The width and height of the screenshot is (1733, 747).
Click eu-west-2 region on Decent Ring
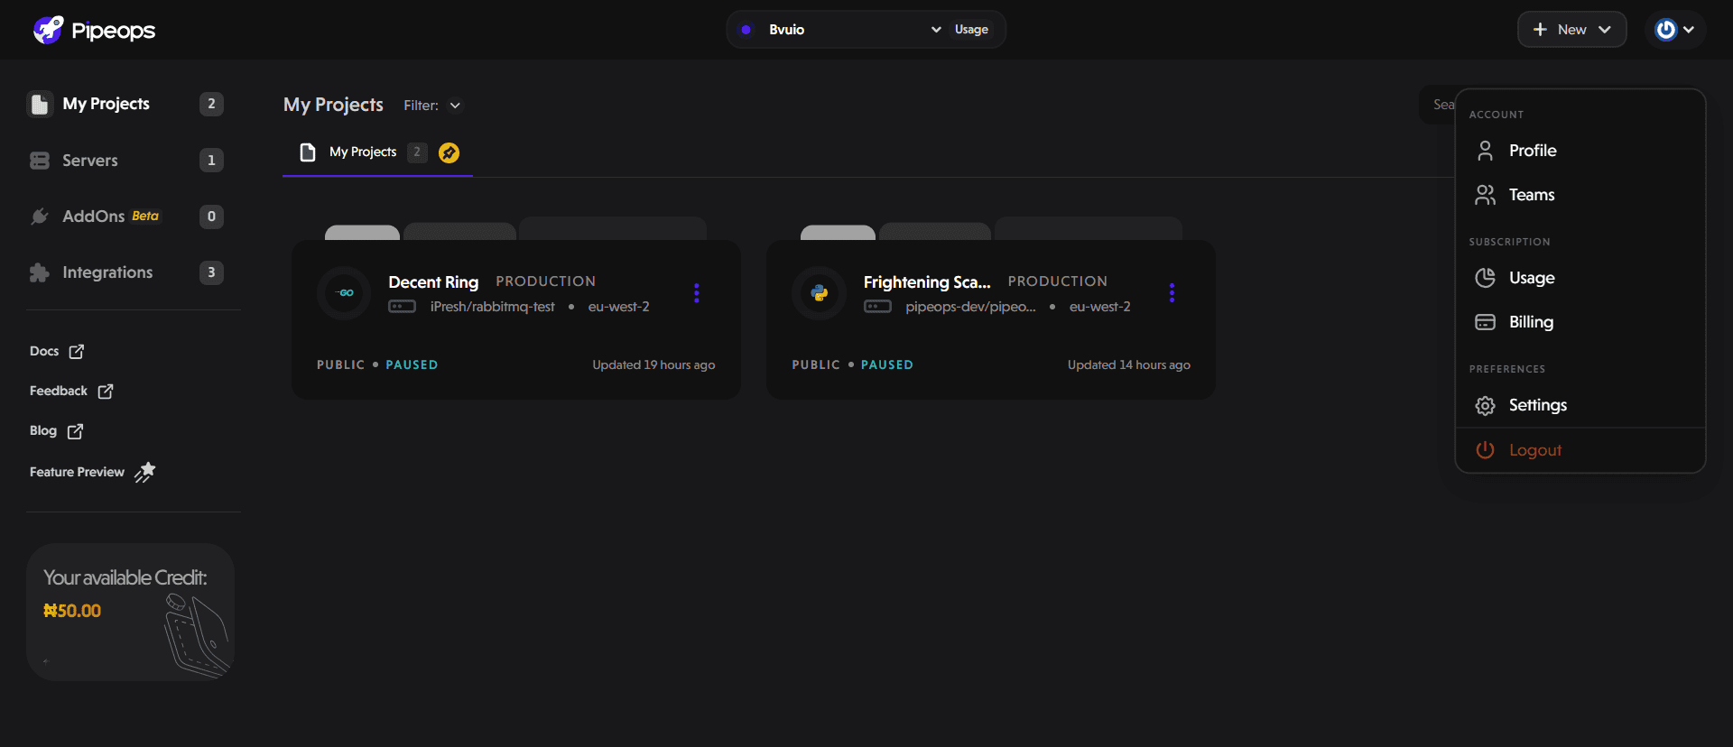pyautogui.click(x=618, y=307)
